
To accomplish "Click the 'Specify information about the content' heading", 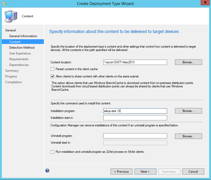I will pyautogui.click(x=114, y=31).
